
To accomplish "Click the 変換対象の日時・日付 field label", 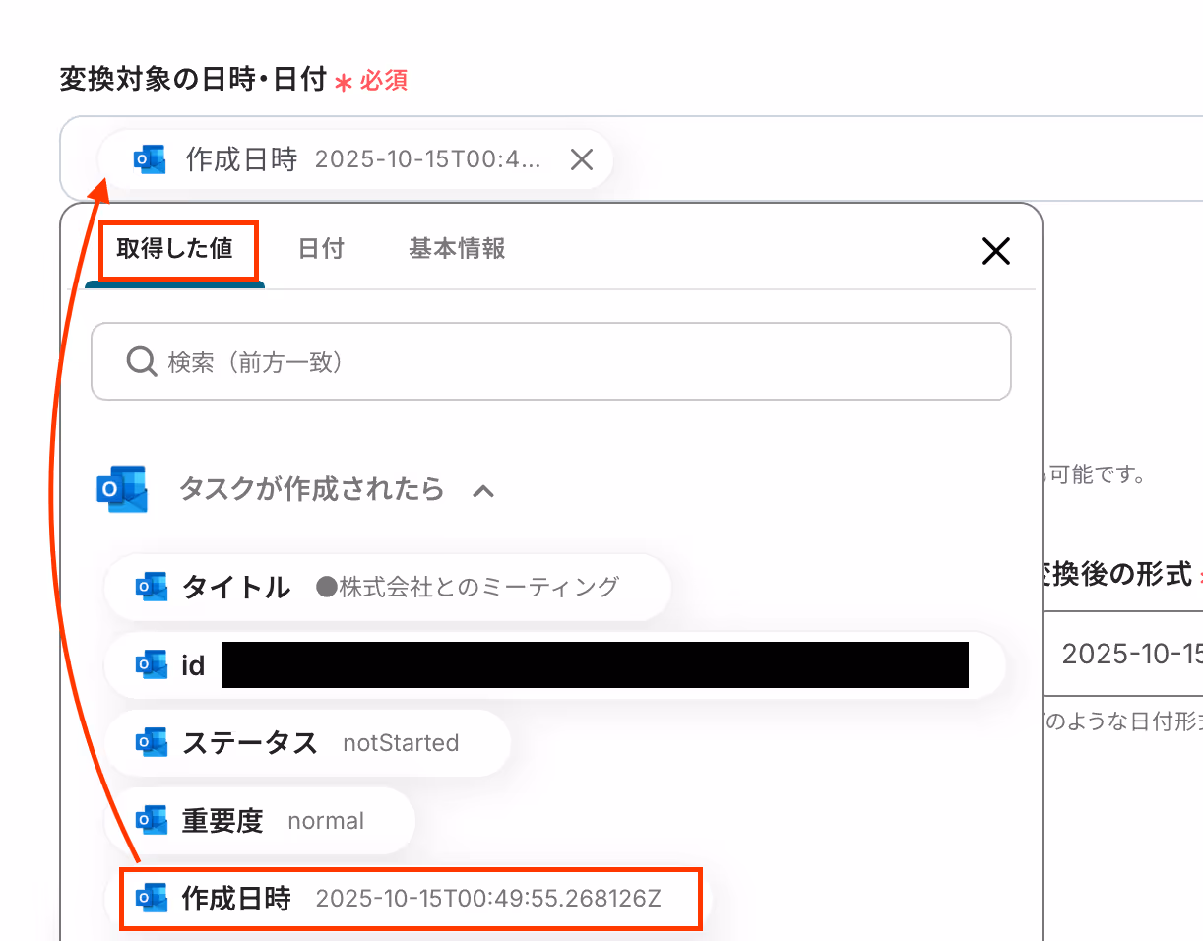I will [x=193, y=80].
